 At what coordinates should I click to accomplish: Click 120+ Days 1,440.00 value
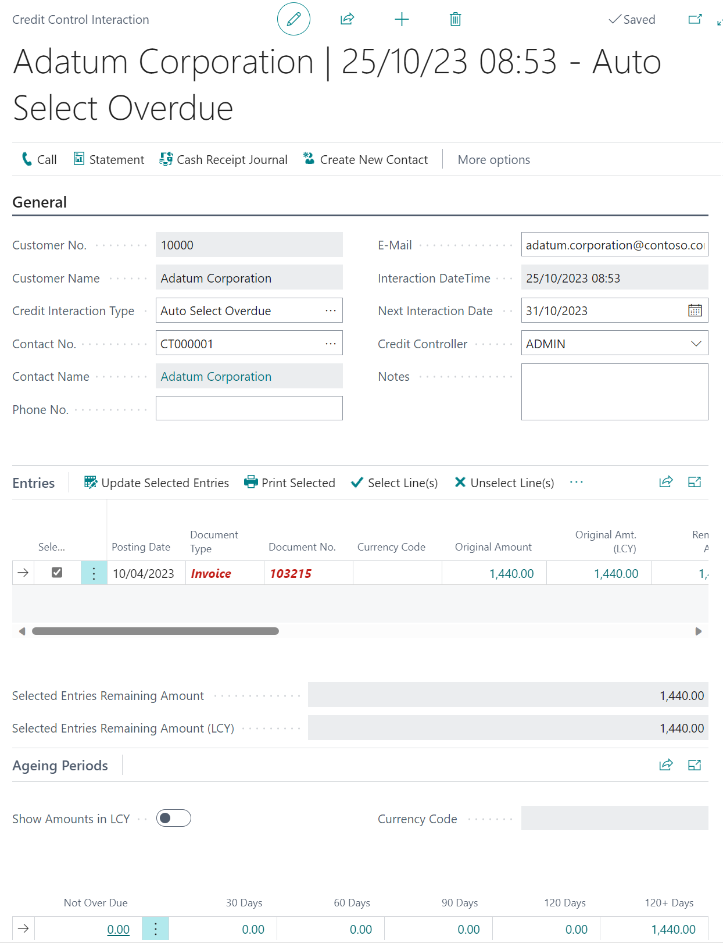click(x=673, y=929)
